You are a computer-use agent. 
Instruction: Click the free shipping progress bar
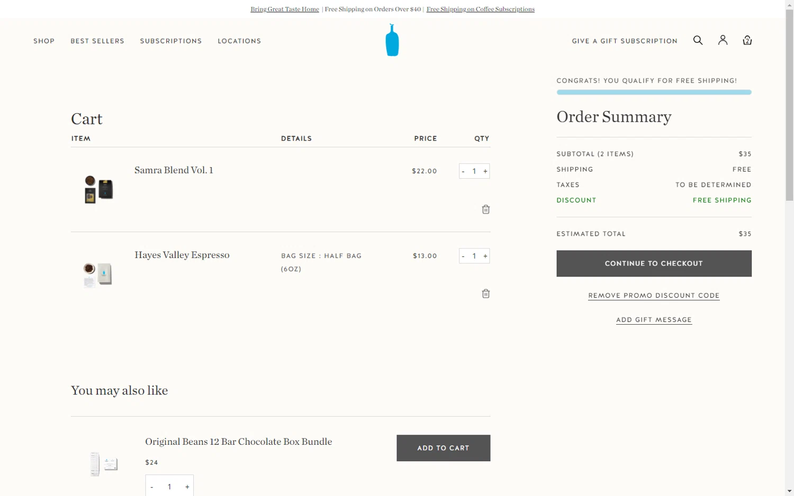coord(654,92)
